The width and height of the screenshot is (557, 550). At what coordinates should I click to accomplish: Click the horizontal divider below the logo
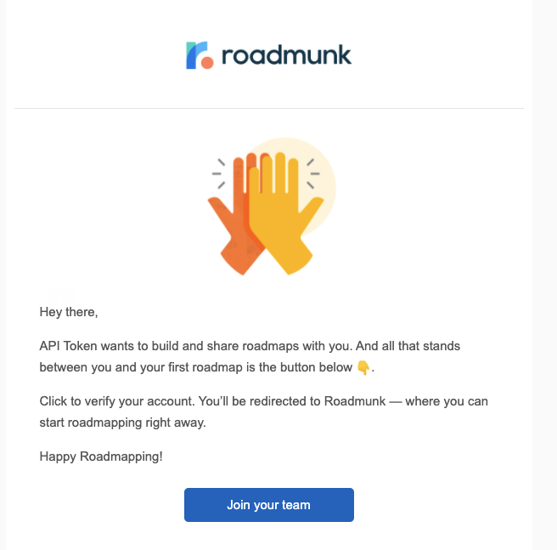(x=269, y=108)
